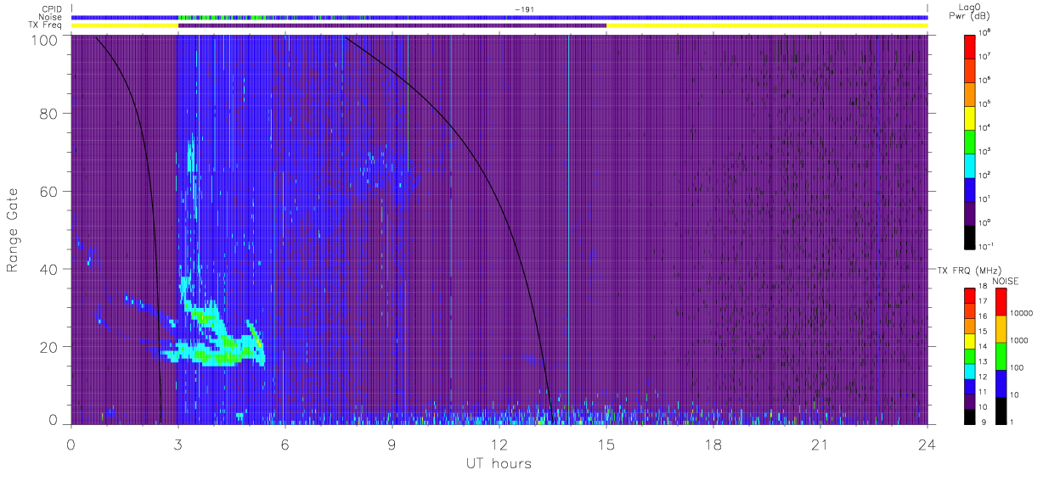Click the 9 label on TX FRQ colorbar

(983, 422)
